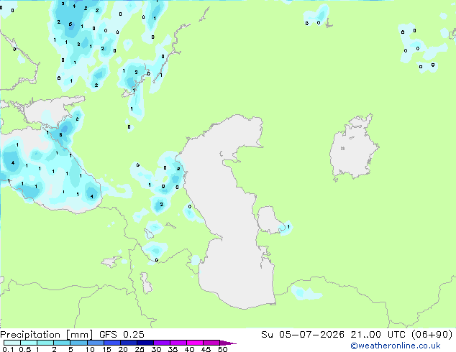The image size is (456, 352).
Task: Select the 2–5 mm legend swatch
Action: [x=62, y=343]
